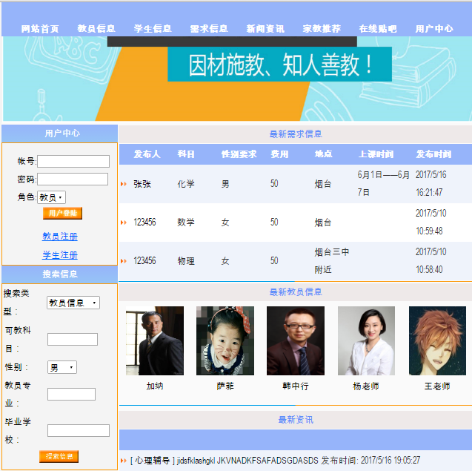Click 上课时间 column header
472x471 pixels.
376,154
